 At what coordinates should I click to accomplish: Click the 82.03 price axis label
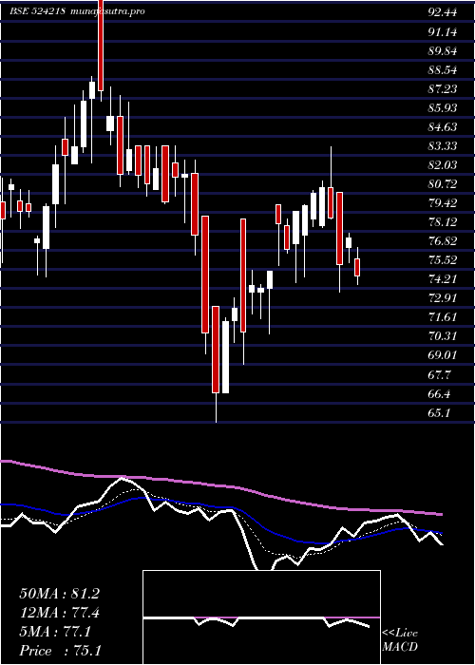click(x=443, y=165)
